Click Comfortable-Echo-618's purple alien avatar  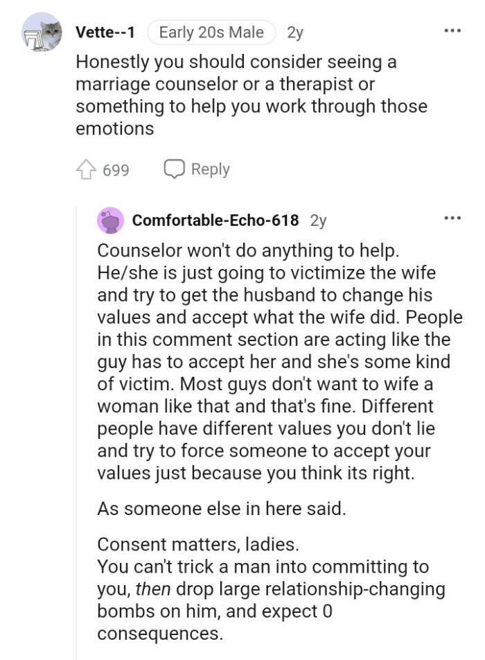click(111, 220)
